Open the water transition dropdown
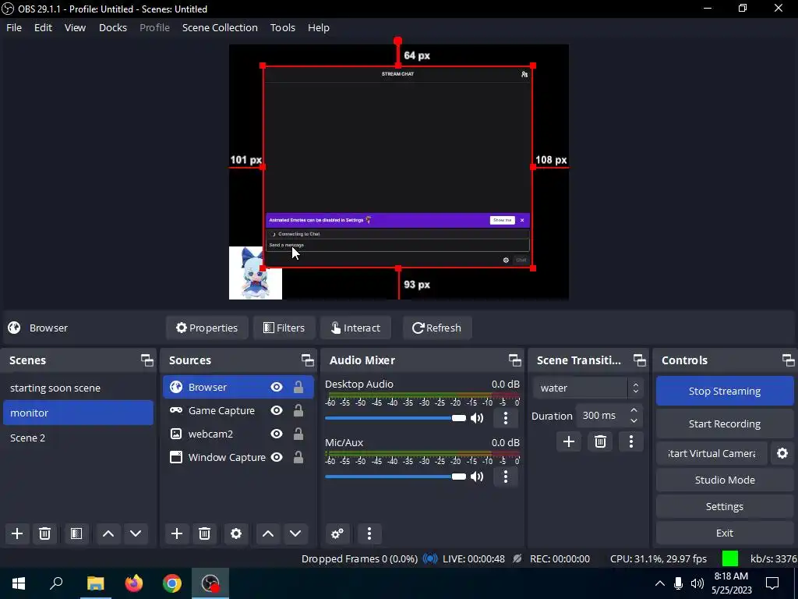This screenshot has height=599, width=798. click(x=588, y=388)
